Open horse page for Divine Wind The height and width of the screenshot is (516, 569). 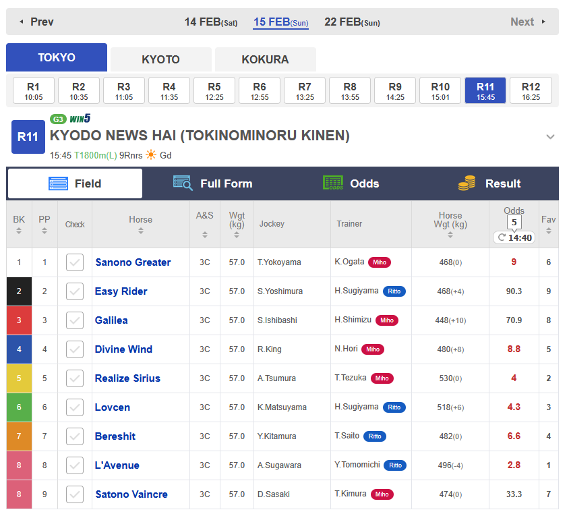pyautogui.click(x=123, y=349)
